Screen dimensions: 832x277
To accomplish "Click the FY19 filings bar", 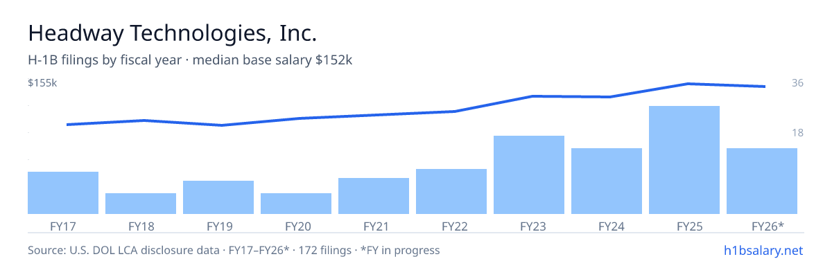I will point(218,197).
